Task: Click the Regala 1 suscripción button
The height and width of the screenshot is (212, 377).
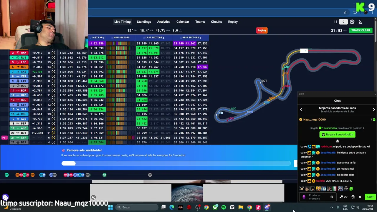Action: [337, 135]
